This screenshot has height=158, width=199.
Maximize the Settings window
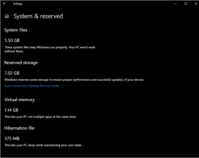[185, 4]
